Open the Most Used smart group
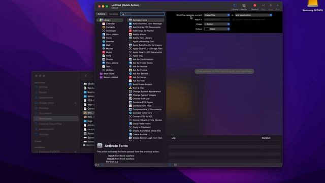 [x=107, y=74]
